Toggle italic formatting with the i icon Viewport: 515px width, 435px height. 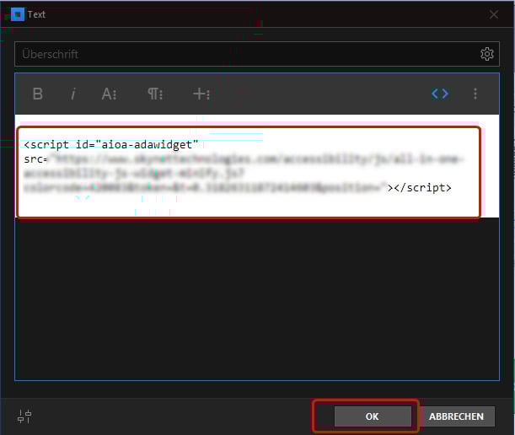(73, 94)
